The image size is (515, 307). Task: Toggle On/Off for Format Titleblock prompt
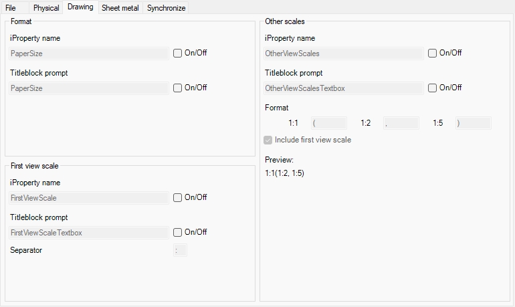pyautogui.click(x=178, y=88)
